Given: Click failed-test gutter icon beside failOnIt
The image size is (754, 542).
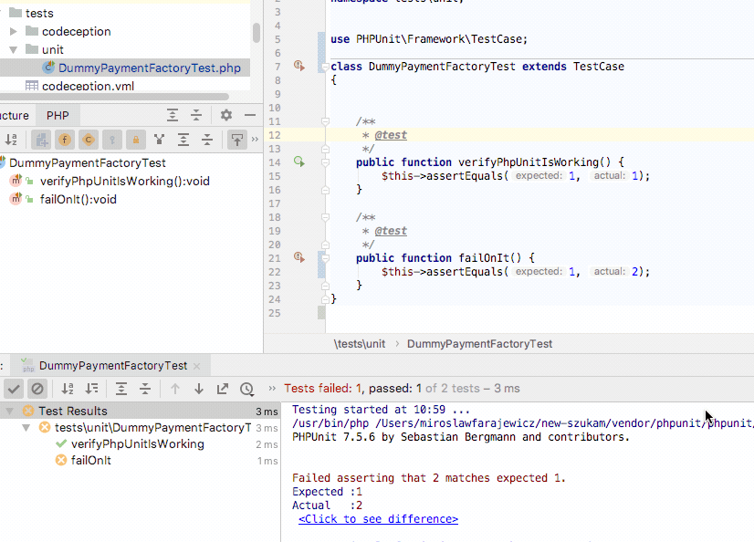Looking at the screenshot, I should point(299,257).
